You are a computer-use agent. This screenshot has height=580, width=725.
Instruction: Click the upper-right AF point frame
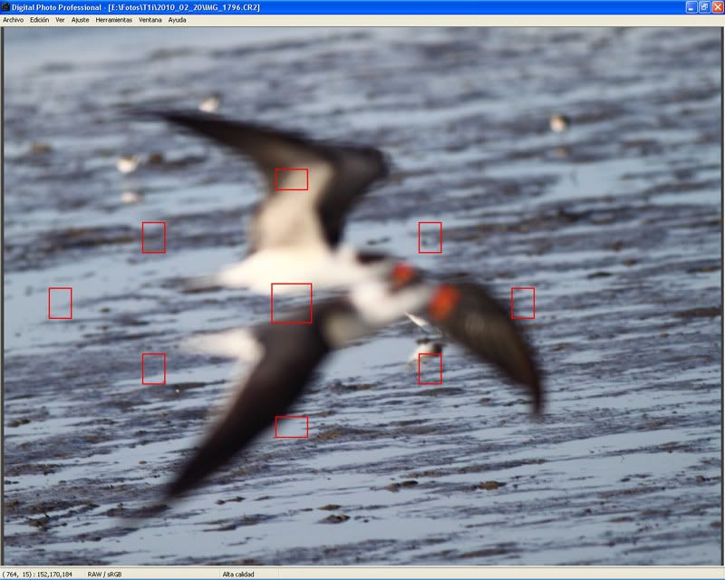pos(430,237)
